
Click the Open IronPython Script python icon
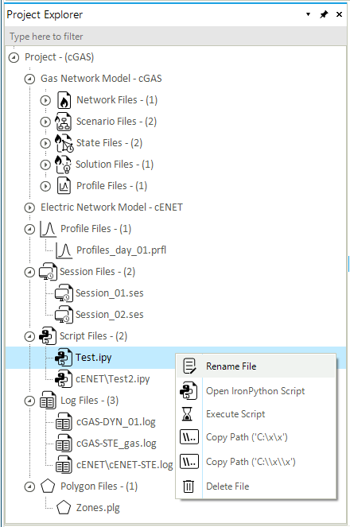pyautogui.click(x=189, y=391)
